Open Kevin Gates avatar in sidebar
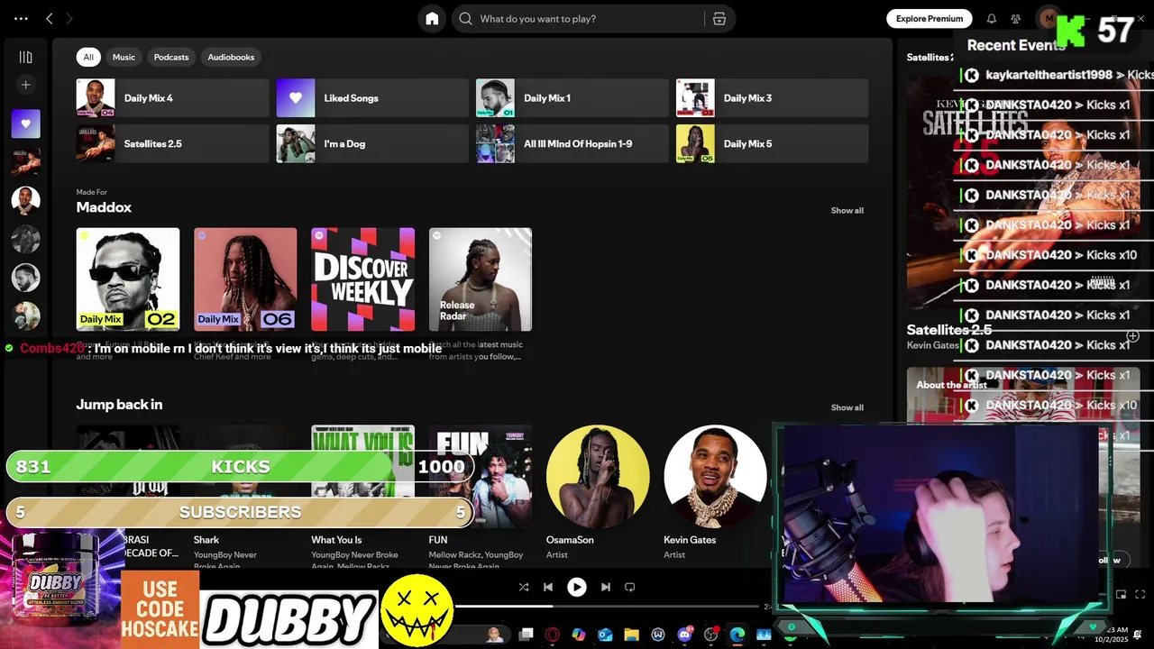The width and height of the screenshot is (1154, 649). (x=25, y=200)
